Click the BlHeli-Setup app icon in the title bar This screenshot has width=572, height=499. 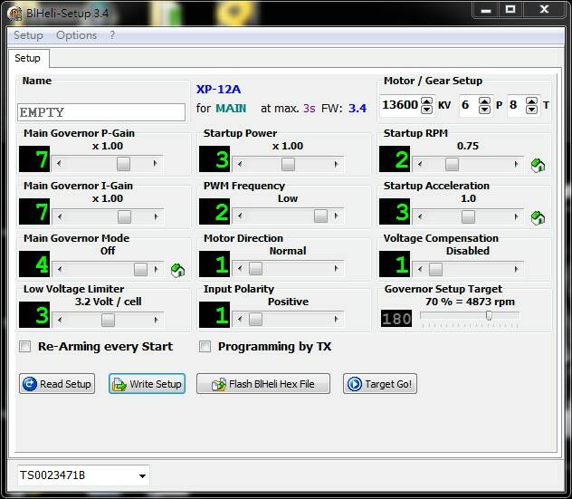14,14
